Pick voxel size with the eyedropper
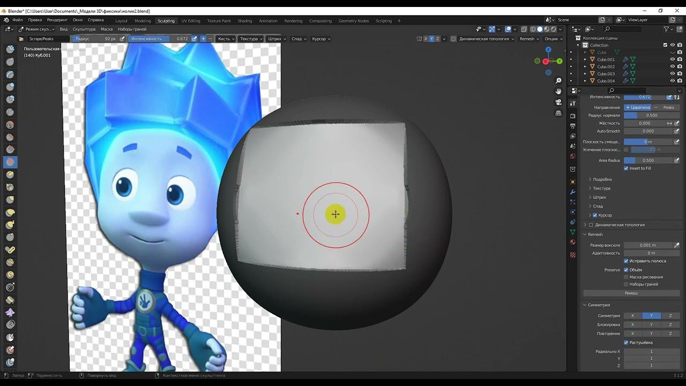686x386 pixels. point(677,245)
